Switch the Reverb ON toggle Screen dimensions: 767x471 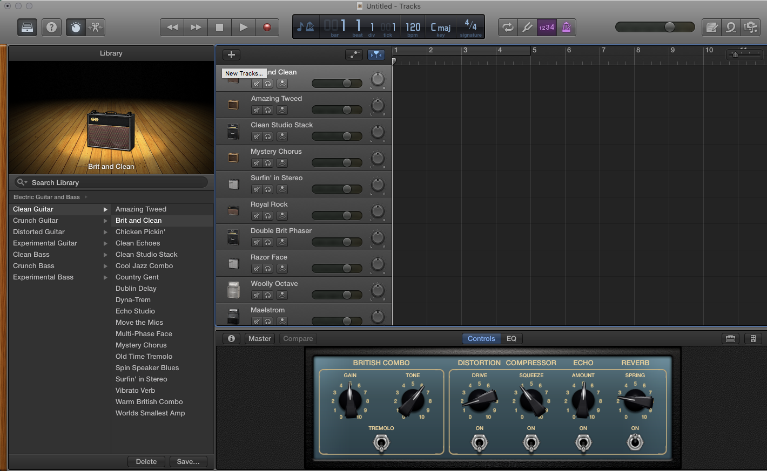[635, 443]
